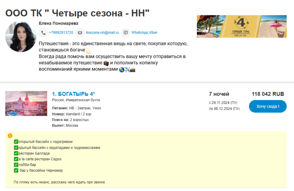Click the text ресторан Баллада
The width and height of the screenshot is (294, 191).
click(34, 153)
